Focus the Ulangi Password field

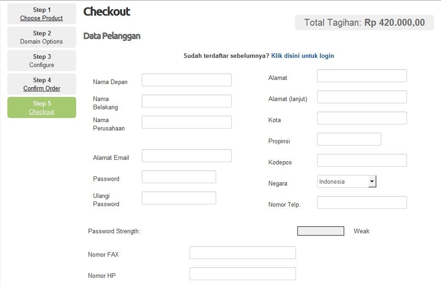tap(179, 198)
